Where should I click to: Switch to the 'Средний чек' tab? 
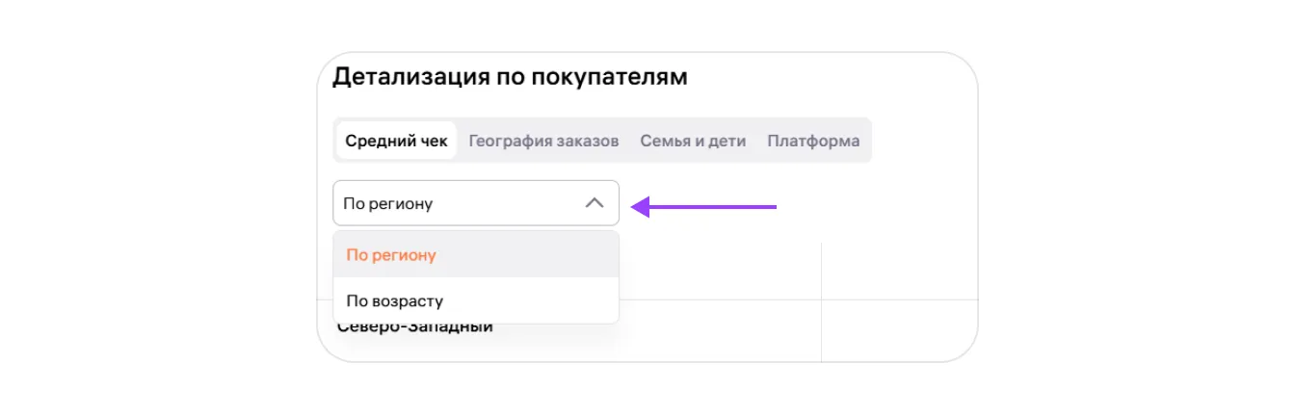tap(396, 141)
